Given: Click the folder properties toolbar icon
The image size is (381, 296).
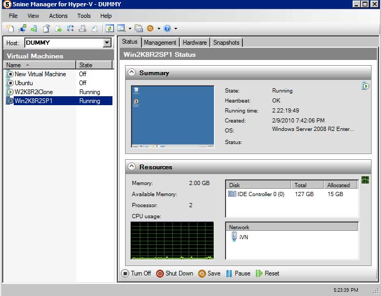Looking at the screenshot, I should click(x=139, y=28).
